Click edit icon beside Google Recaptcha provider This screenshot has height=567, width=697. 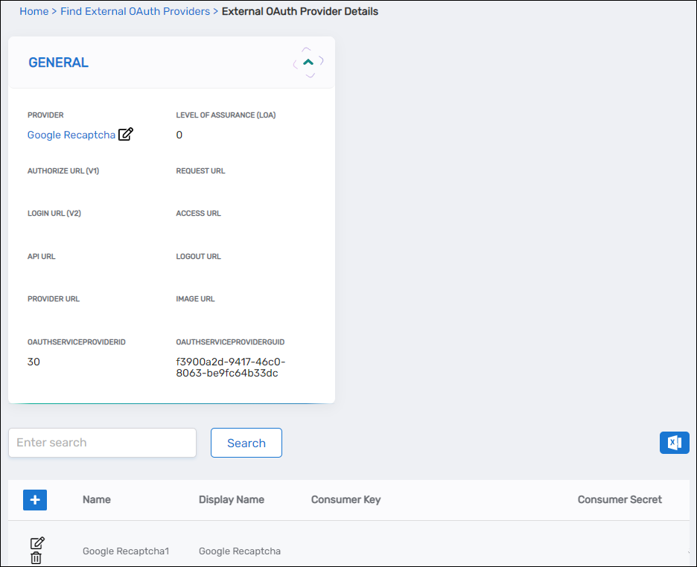click(x=126, y=135)
